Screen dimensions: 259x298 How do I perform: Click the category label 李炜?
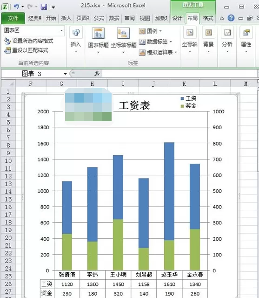pos(93,274)
